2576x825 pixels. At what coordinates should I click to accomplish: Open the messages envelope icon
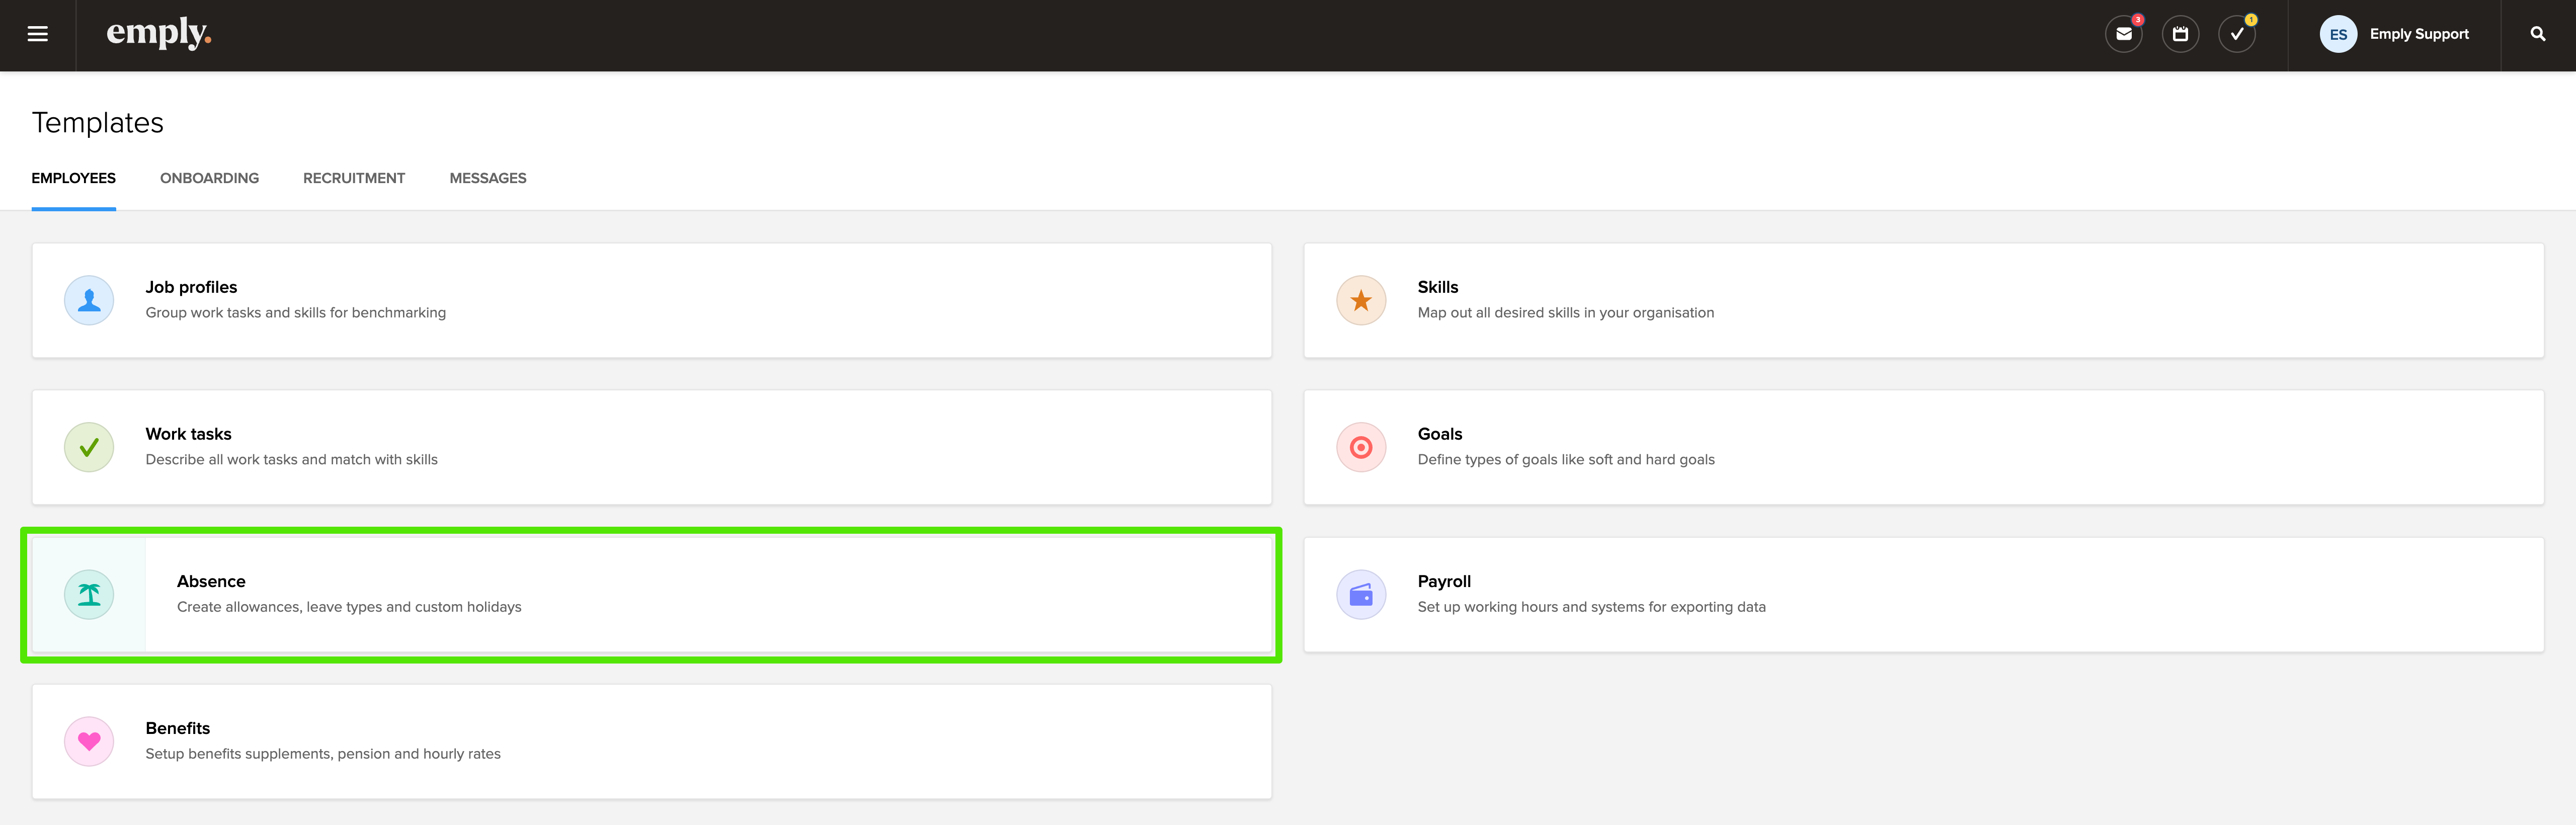coord(2123,34)
